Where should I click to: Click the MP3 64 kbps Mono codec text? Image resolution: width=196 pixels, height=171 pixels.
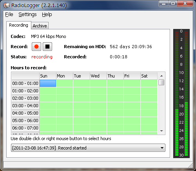pos(49,36)
